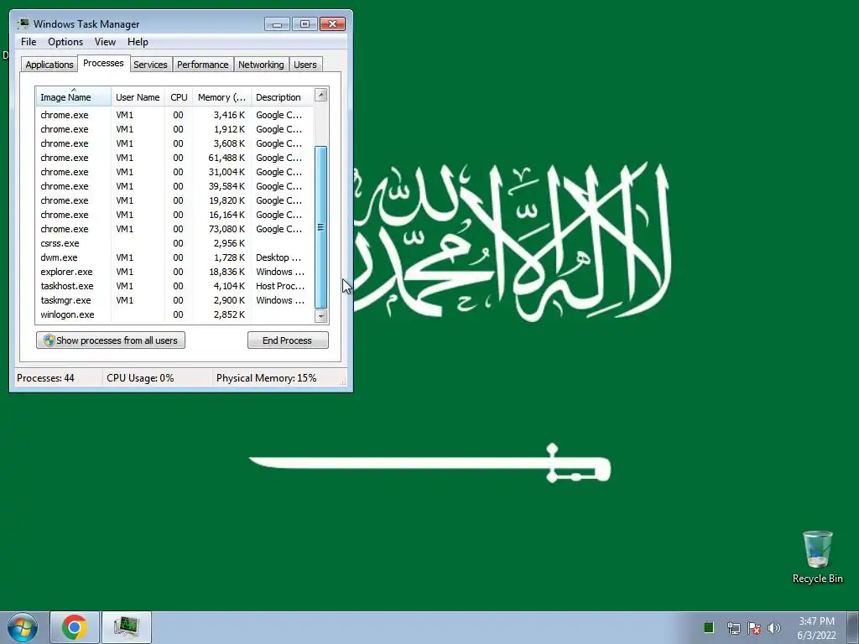Select the csrss.exe process row
Screen dimensions: 859x644
point(174,243)
